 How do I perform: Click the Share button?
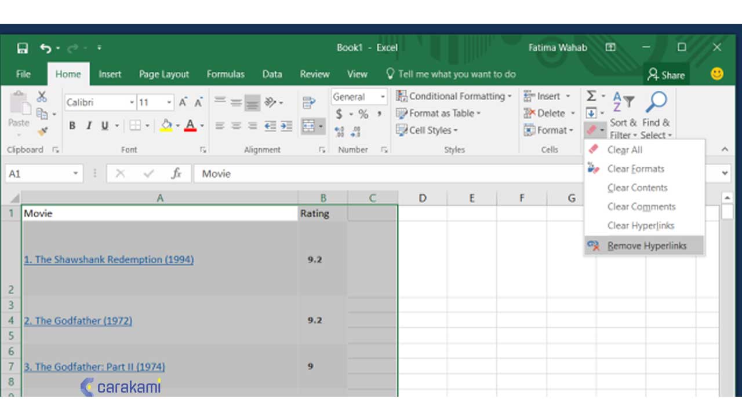pos(666,74)
